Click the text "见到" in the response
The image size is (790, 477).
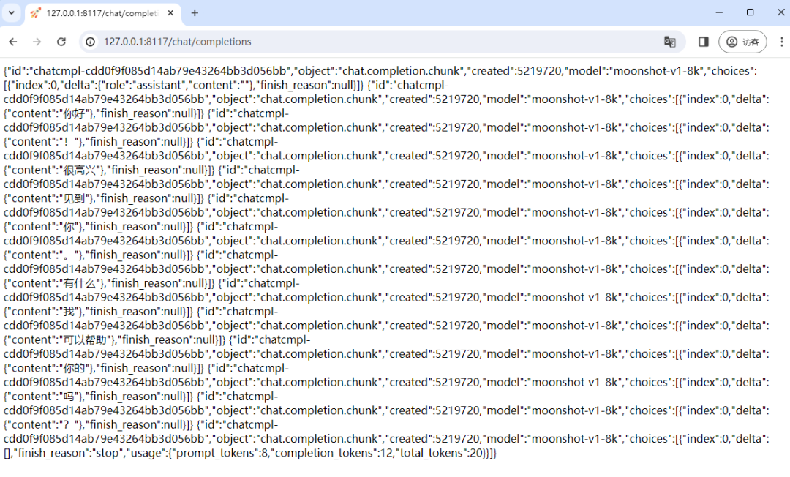tap(75, 198)
